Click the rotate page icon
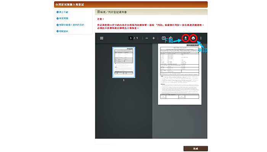 [170, 38]
